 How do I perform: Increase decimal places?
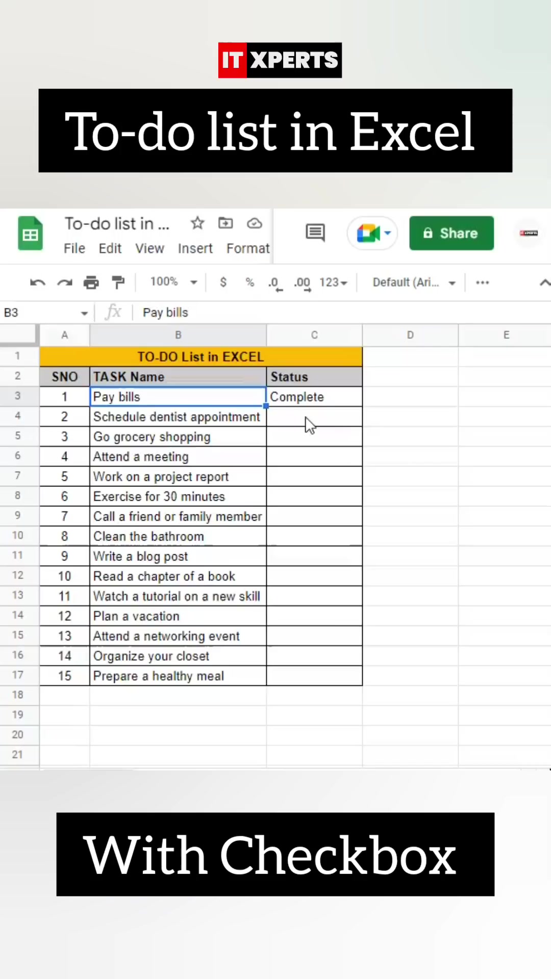click(302, 284)
